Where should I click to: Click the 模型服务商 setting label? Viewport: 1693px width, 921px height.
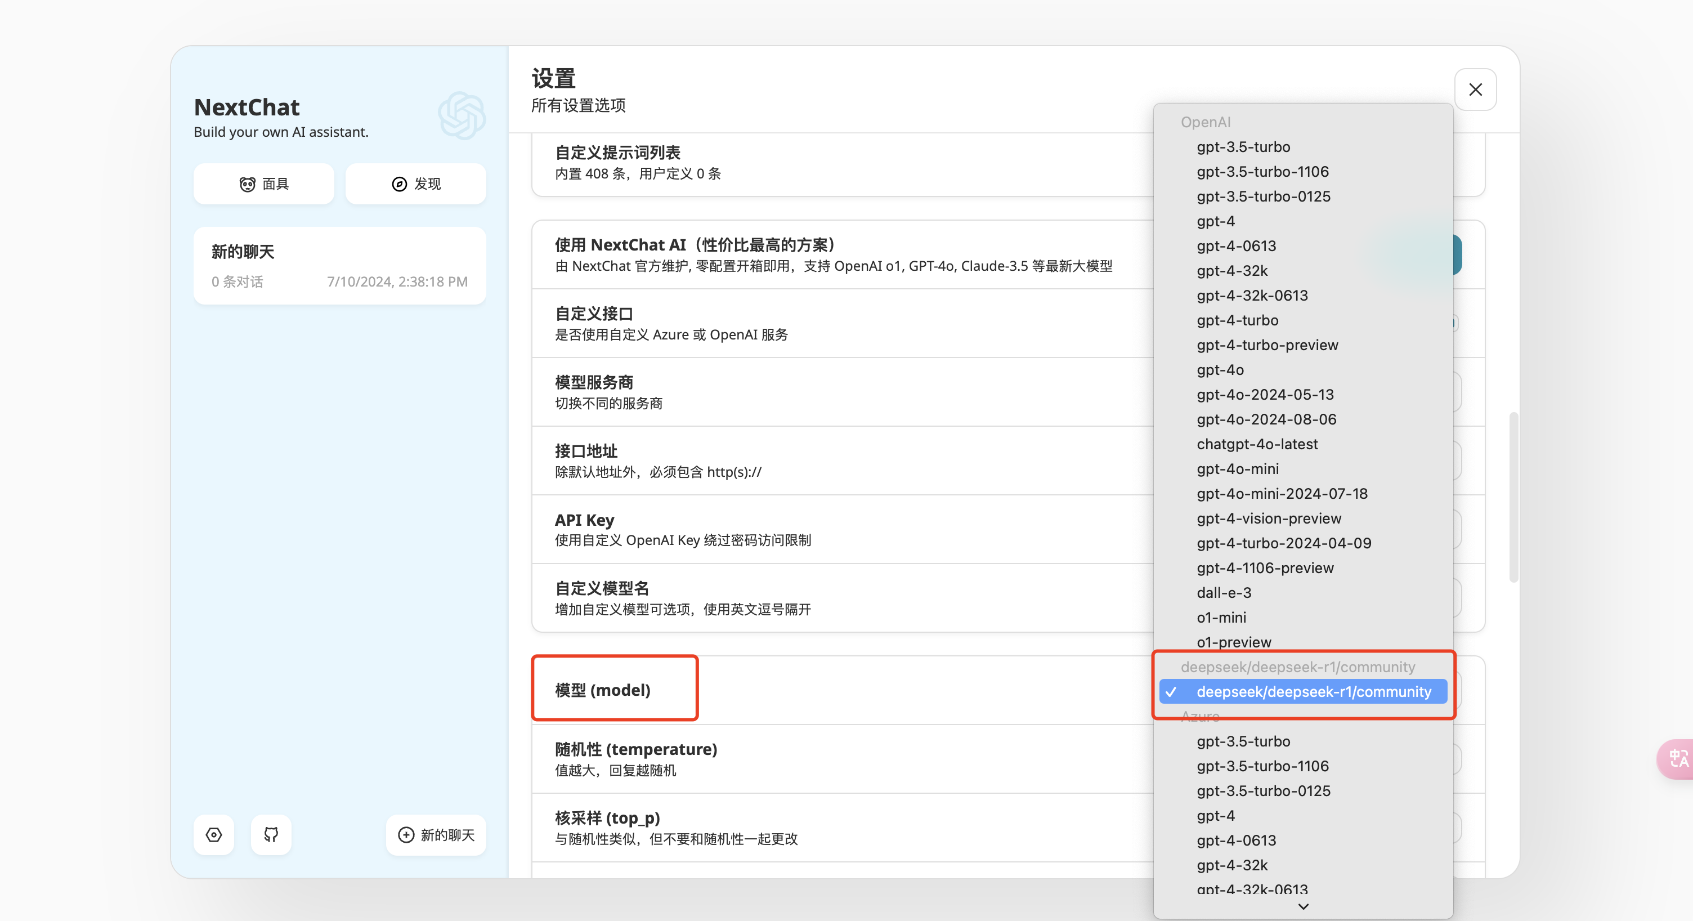click(x=593, y=383)
